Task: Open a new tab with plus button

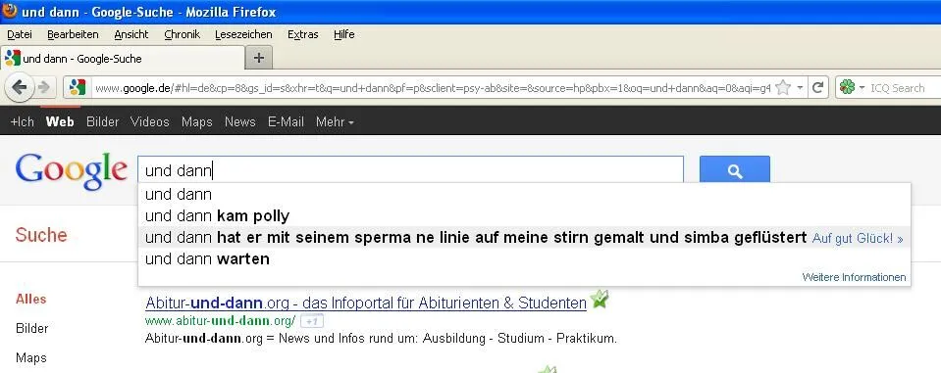Action: point(259,58)
